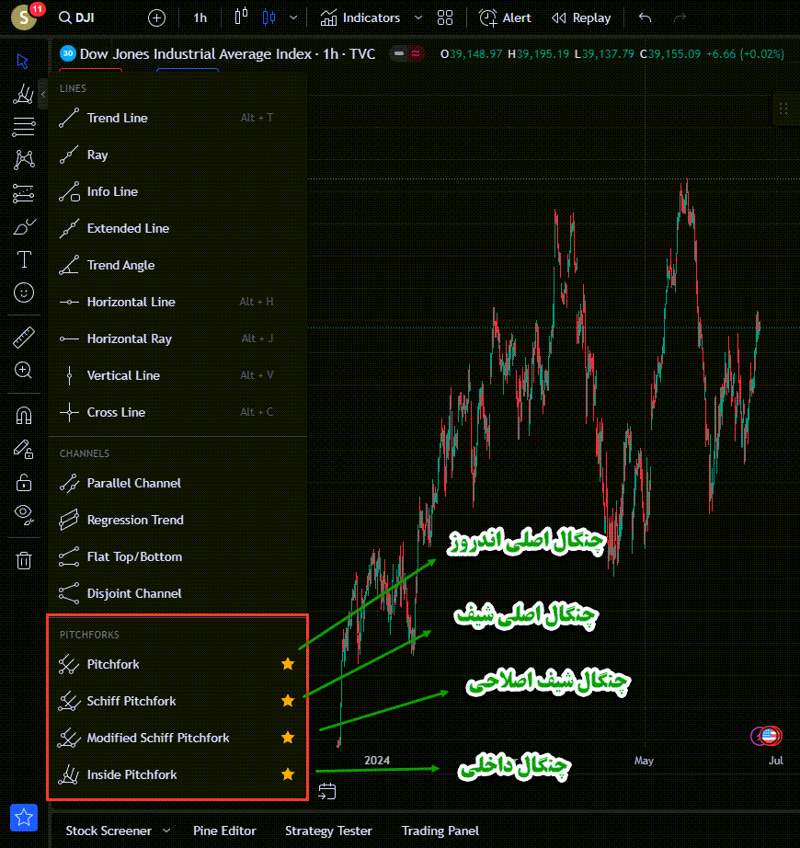Click the US flag events marker
The width and height of the screenshot is (800, 848).
point(769,736)
